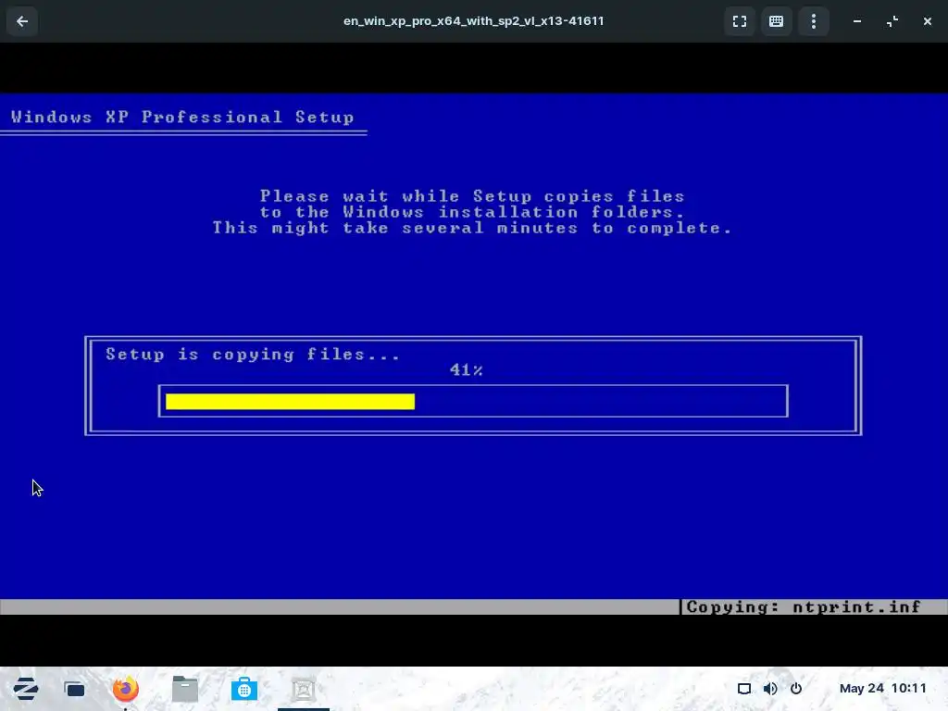
Task: Click the power icon in tray
Action: [x=796, y=689]
